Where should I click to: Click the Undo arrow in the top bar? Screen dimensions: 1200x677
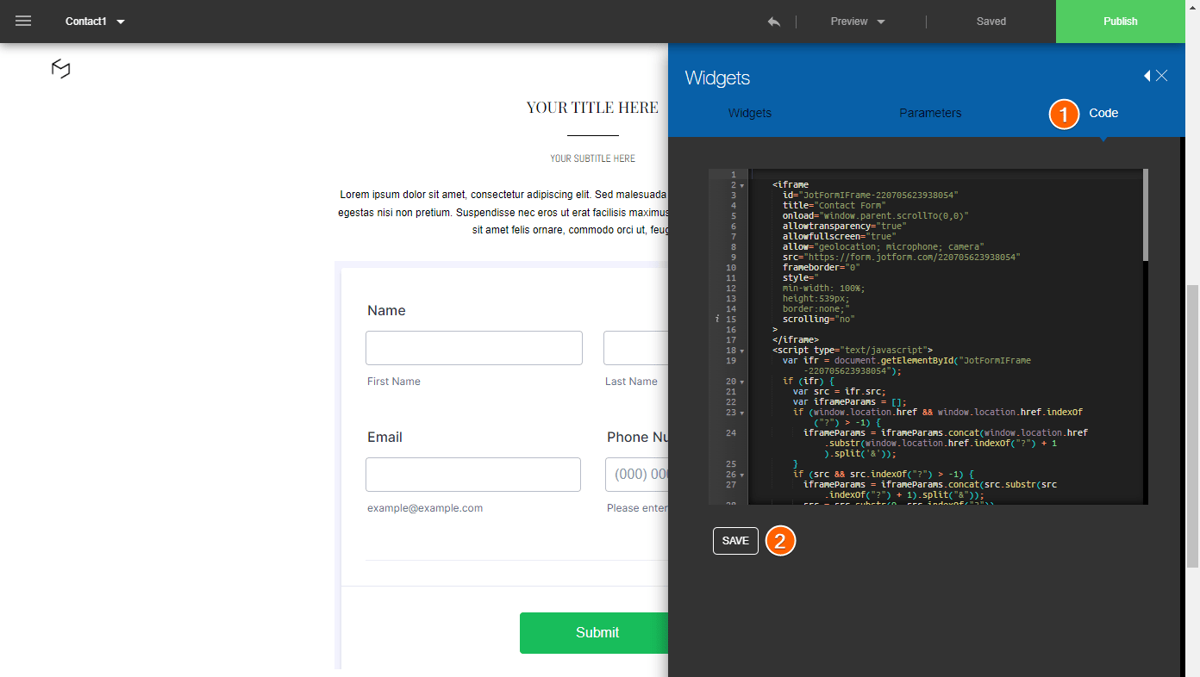coord(773,21)
